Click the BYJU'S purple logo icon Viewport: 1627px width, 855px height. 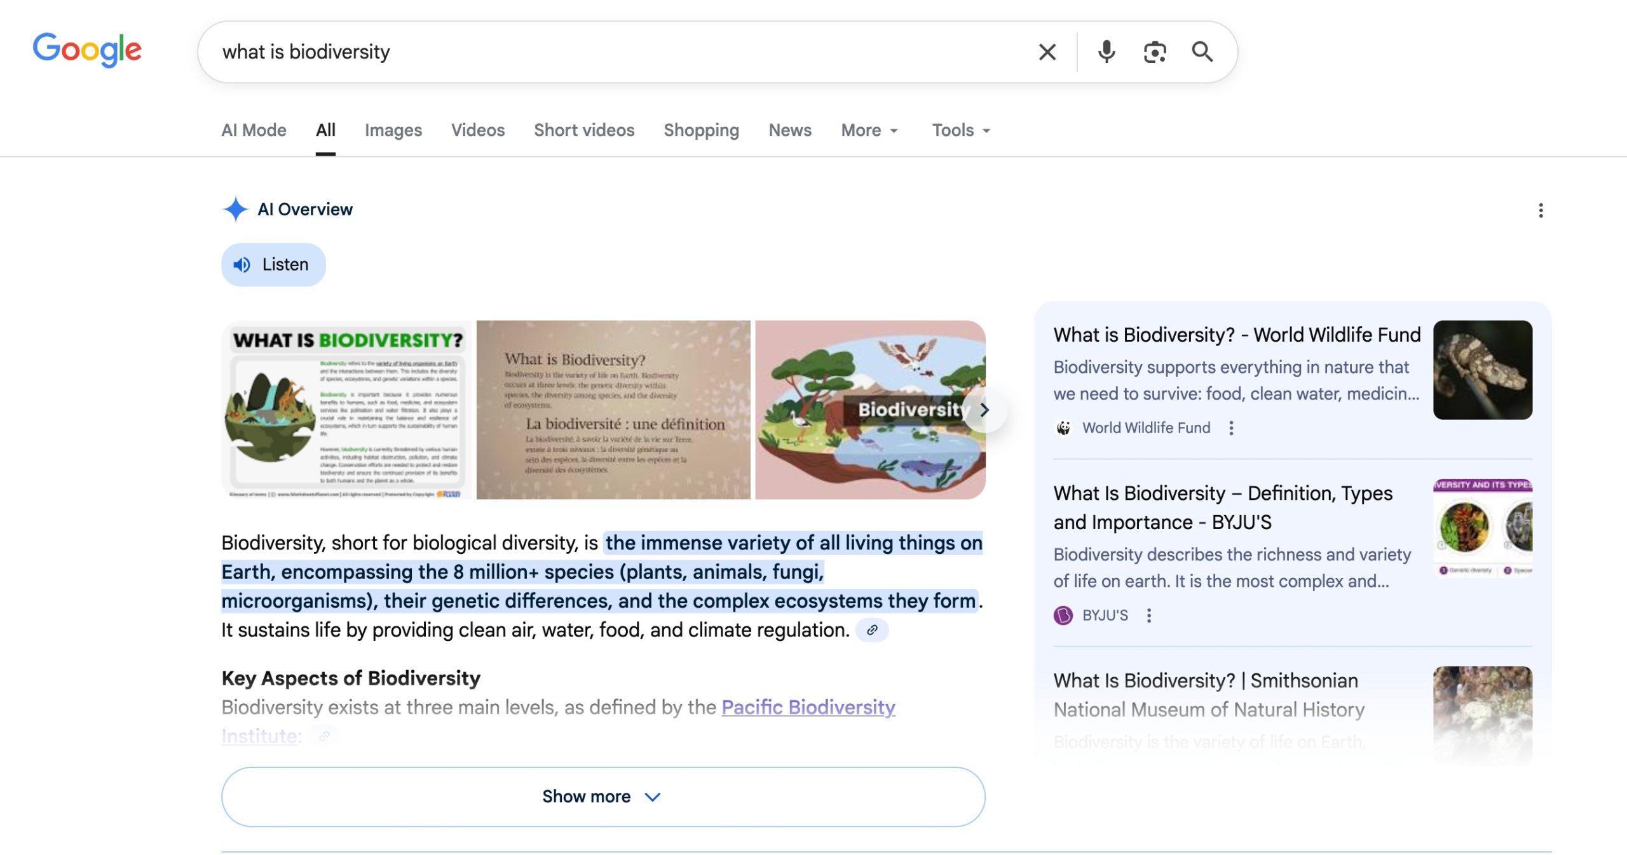point(1065,614)
